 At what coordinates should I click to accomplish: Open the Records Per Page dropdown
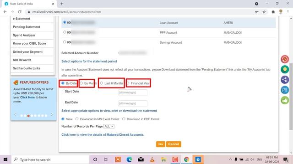[109, 126]
